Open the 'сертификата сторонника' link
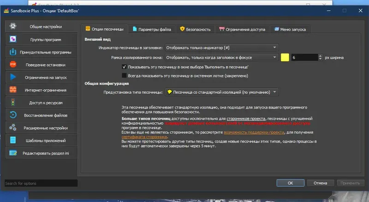The height and width of the screenshot is (202, 369). click(x=144, y=137)
